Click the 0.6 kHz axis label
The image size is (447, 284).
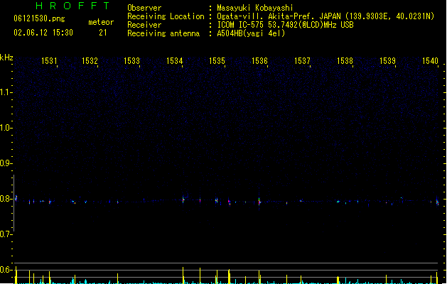click(x=6, y=270)
